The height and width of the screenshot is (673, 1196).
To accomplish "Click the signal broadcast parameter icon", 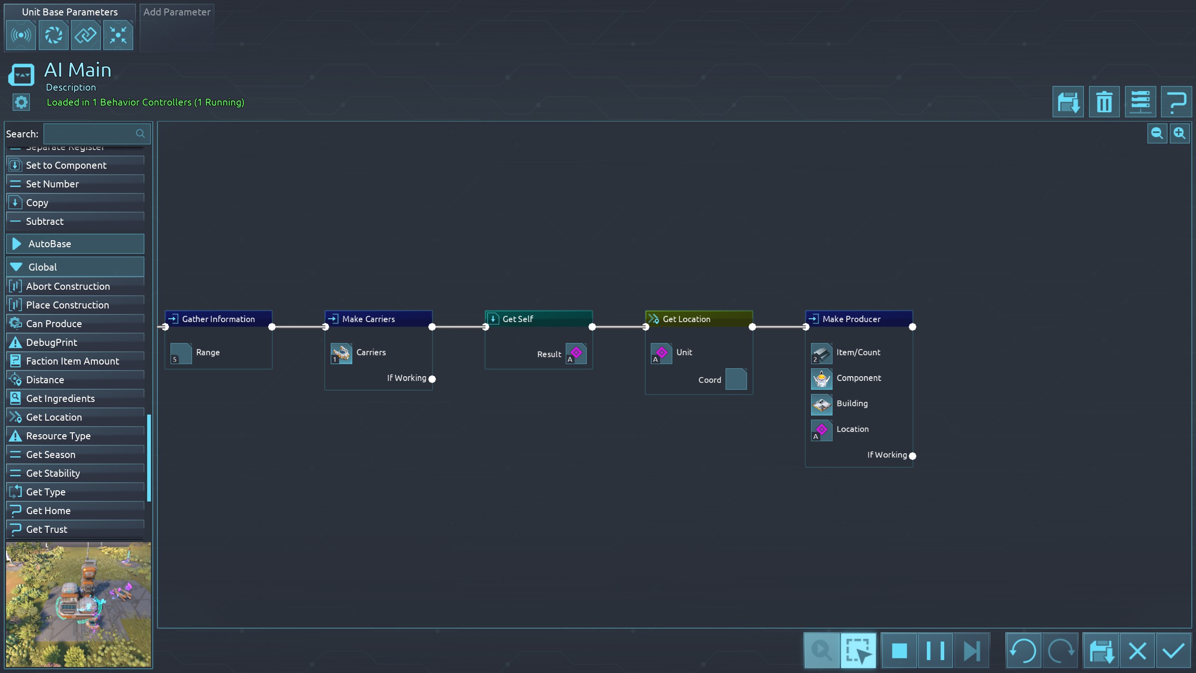I will [x=21, y=35].
